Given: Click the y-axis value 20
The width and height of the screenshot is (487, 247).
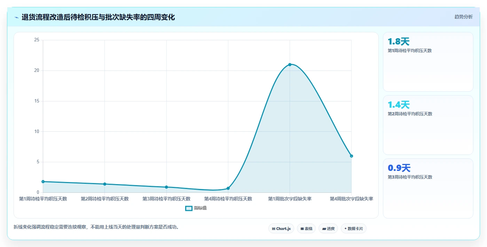Looking at the screenshot, I should [37, 71].
